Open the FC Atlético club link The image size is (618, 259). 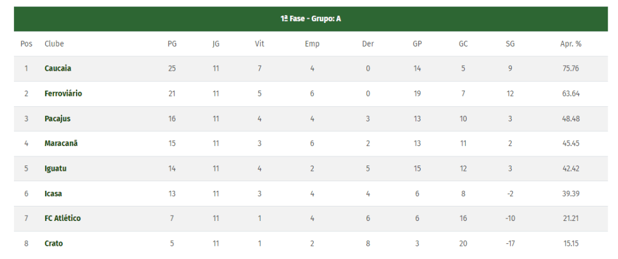(63, 218)
